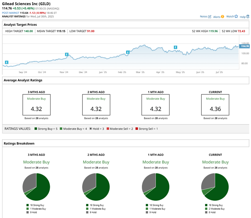This screenshot has height=218, width=251.
Task: Click the LOW TARGET 91.00 value
Action: pos(91,31)
